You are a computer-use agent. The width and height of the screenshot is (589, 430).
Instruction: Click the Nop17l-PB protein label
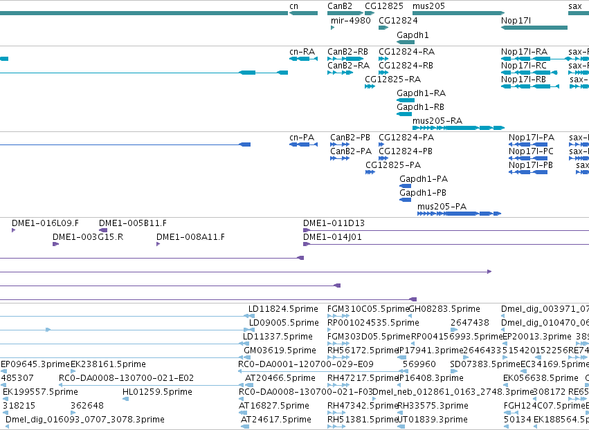(530, 165)
